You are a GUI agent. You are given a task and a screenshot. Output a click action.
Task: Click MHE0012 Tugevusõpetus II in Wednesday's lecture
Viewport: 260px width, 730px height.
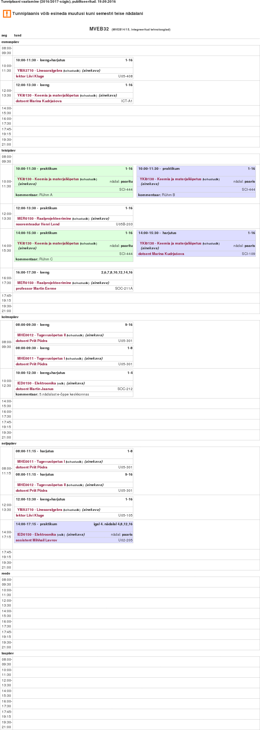41,335
